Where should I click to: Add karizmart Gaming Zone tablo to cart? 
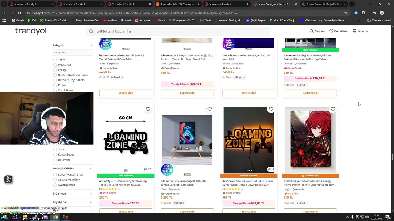[310, 93]
